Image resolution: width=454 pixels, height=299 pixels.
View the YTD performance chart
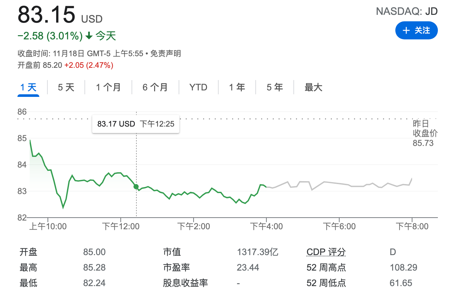tap(198, 87)
